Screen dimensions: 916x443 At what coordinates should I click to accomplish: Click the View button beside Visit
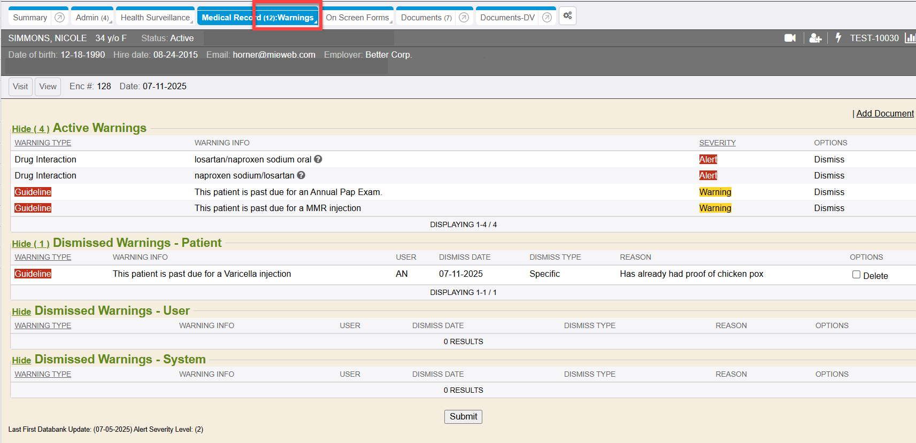48,87
